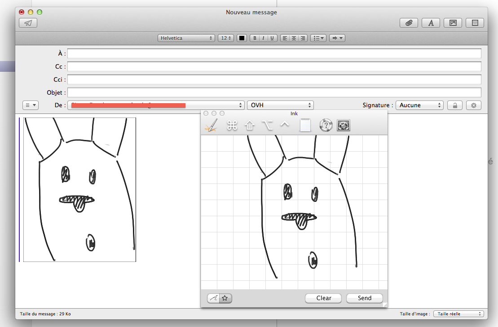Toggle handwriting recognition pen icon in Ink
498x327 pixels.
click(211, 126)
